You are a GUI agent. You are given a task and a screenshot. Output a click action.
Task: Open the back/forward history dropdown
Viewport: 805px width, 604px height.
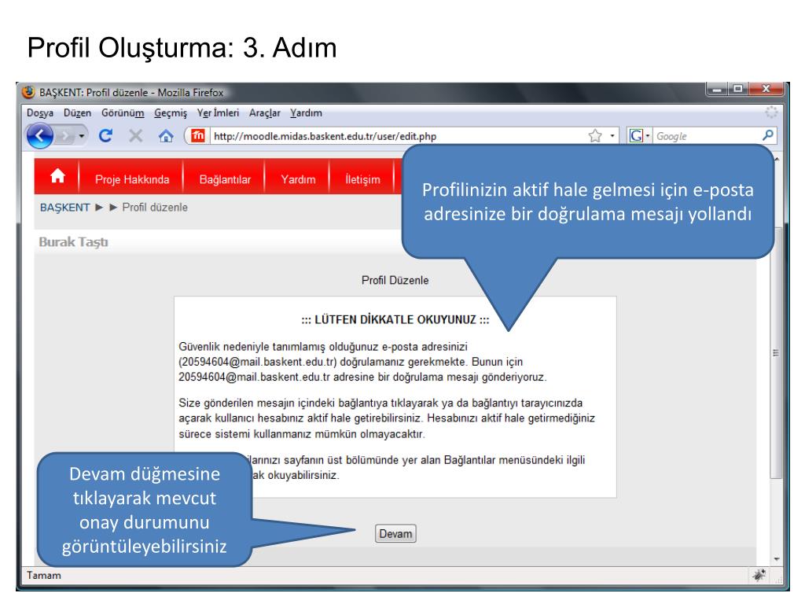[x=82, y=136]
